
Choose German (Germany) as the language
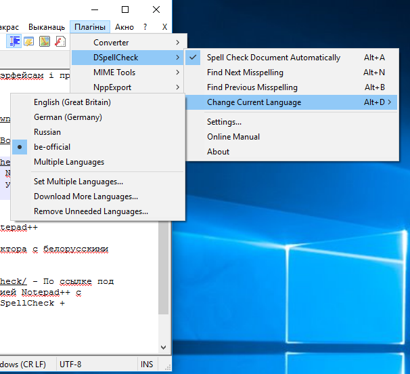coord(68,117)
